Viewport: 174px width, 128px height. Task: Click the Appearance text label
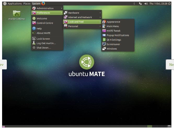(x=113, y=22)
